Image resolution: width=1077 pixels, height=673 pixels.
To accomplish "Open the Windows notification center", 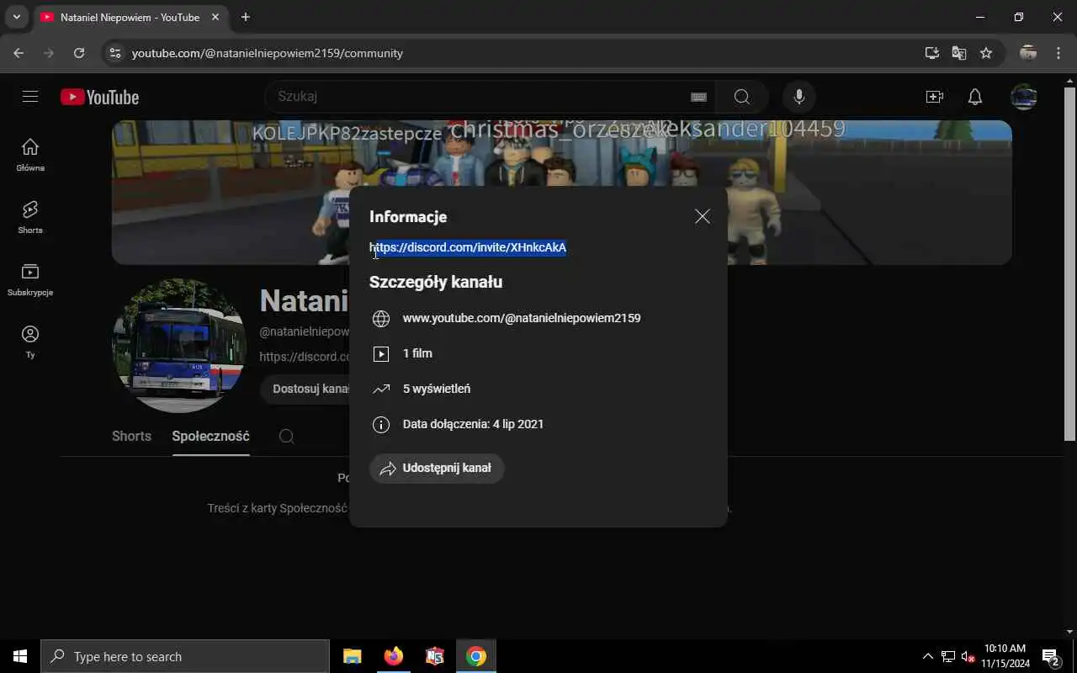I will pos(1051,656).
